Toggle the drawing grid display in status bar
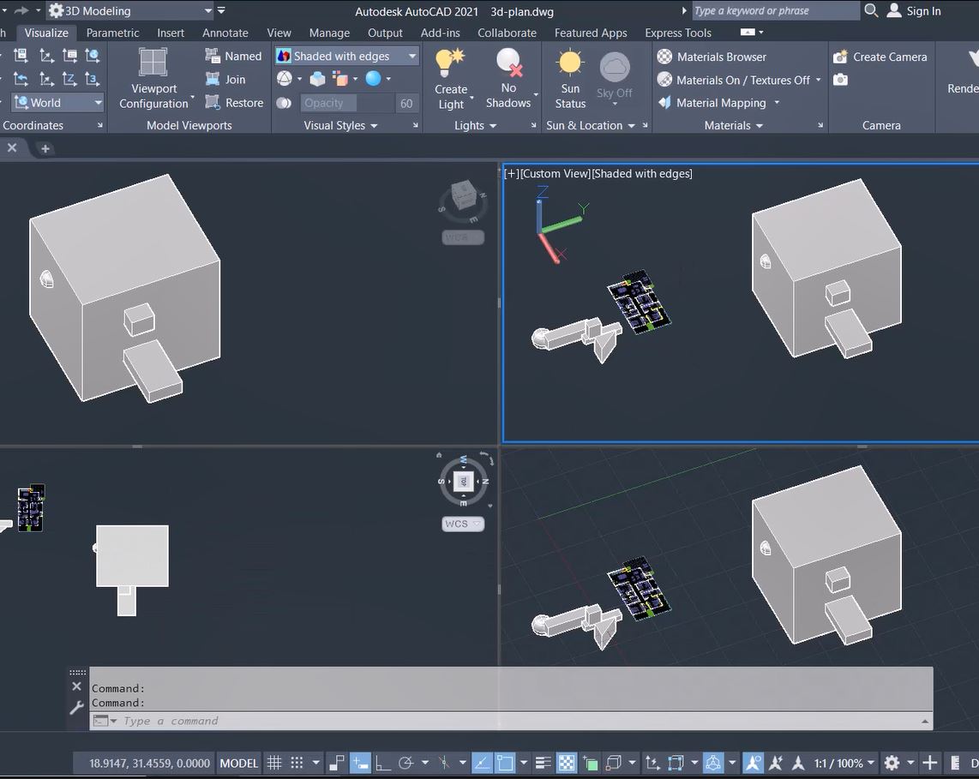The image size is (979, 779). [274, 763]
